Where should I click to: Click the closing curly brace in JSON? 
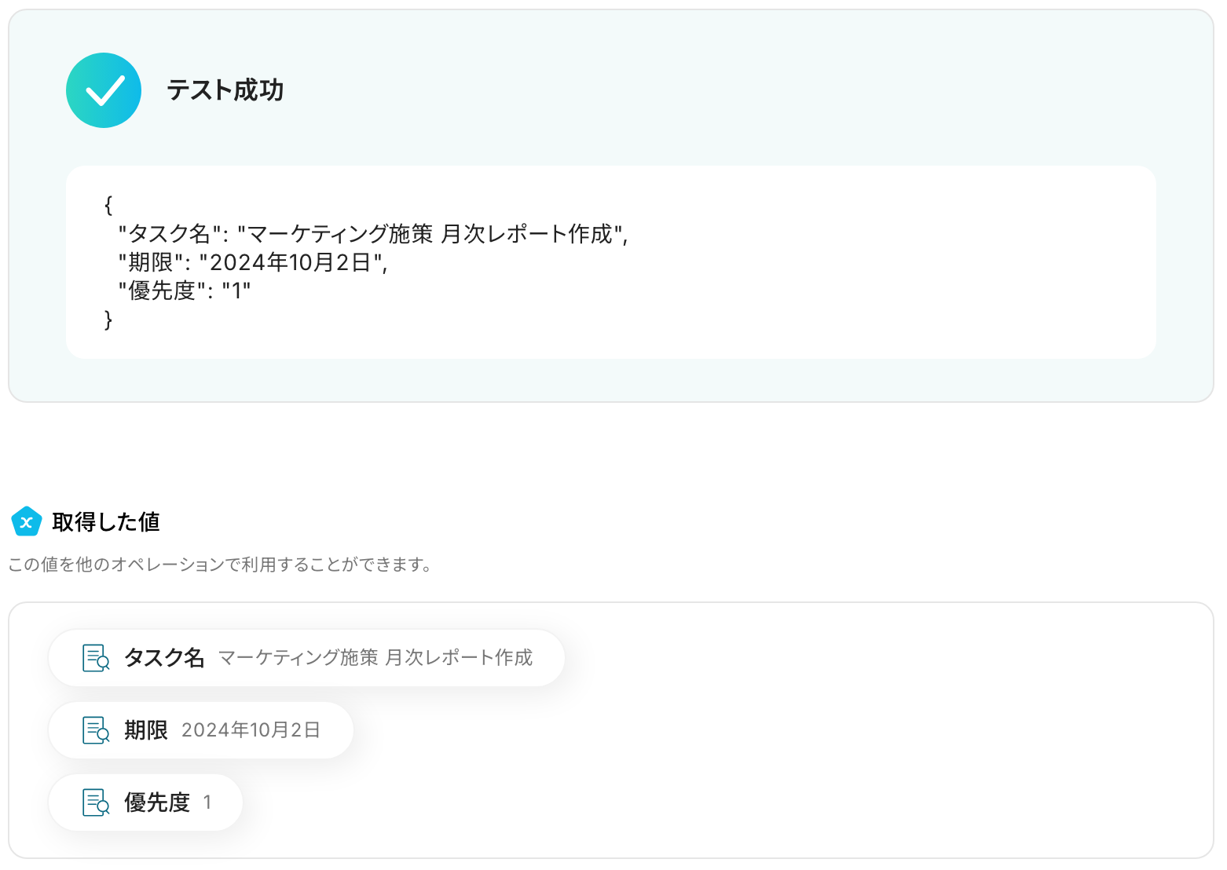(x=108, y=320)
